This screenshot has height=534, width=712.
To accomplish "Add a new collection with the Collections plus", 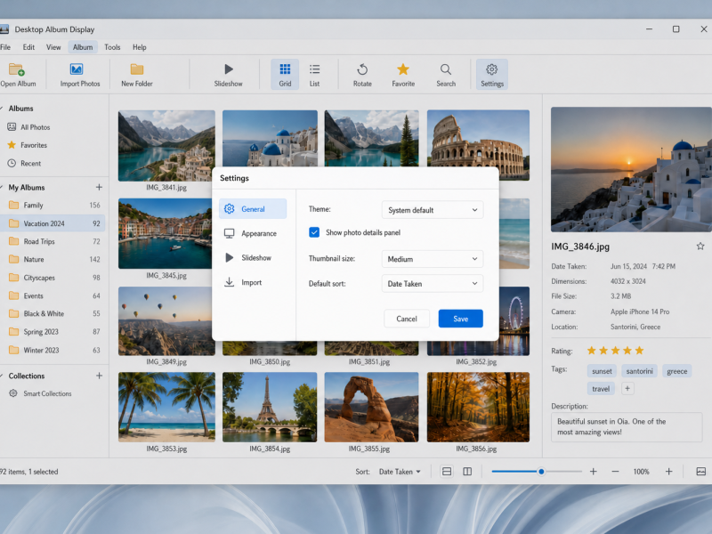I will pos(99,376).
